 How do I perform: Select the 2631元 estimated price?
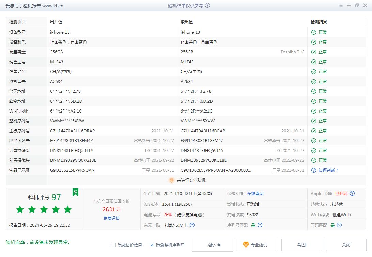click(111, 209)
